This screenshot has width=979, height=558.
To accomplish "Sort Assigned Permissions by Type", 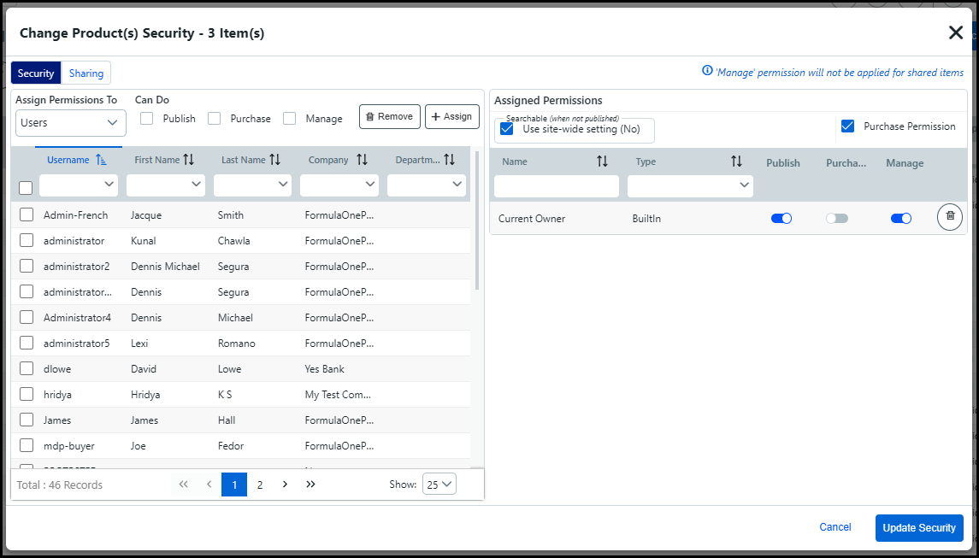I will (x=736, y=162).
